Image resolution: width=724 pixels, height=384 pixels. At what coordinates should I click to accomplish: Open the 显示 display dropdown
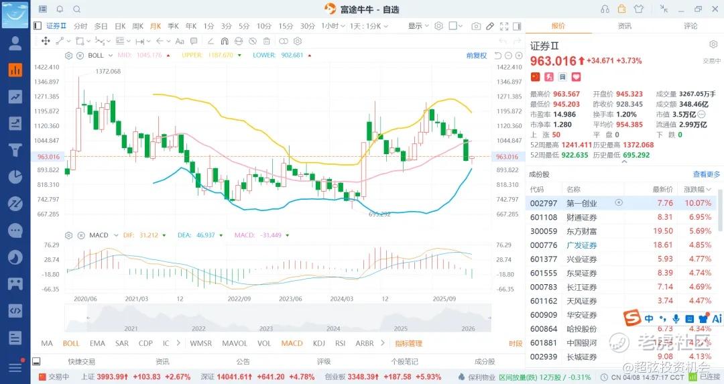pos(418,26)
